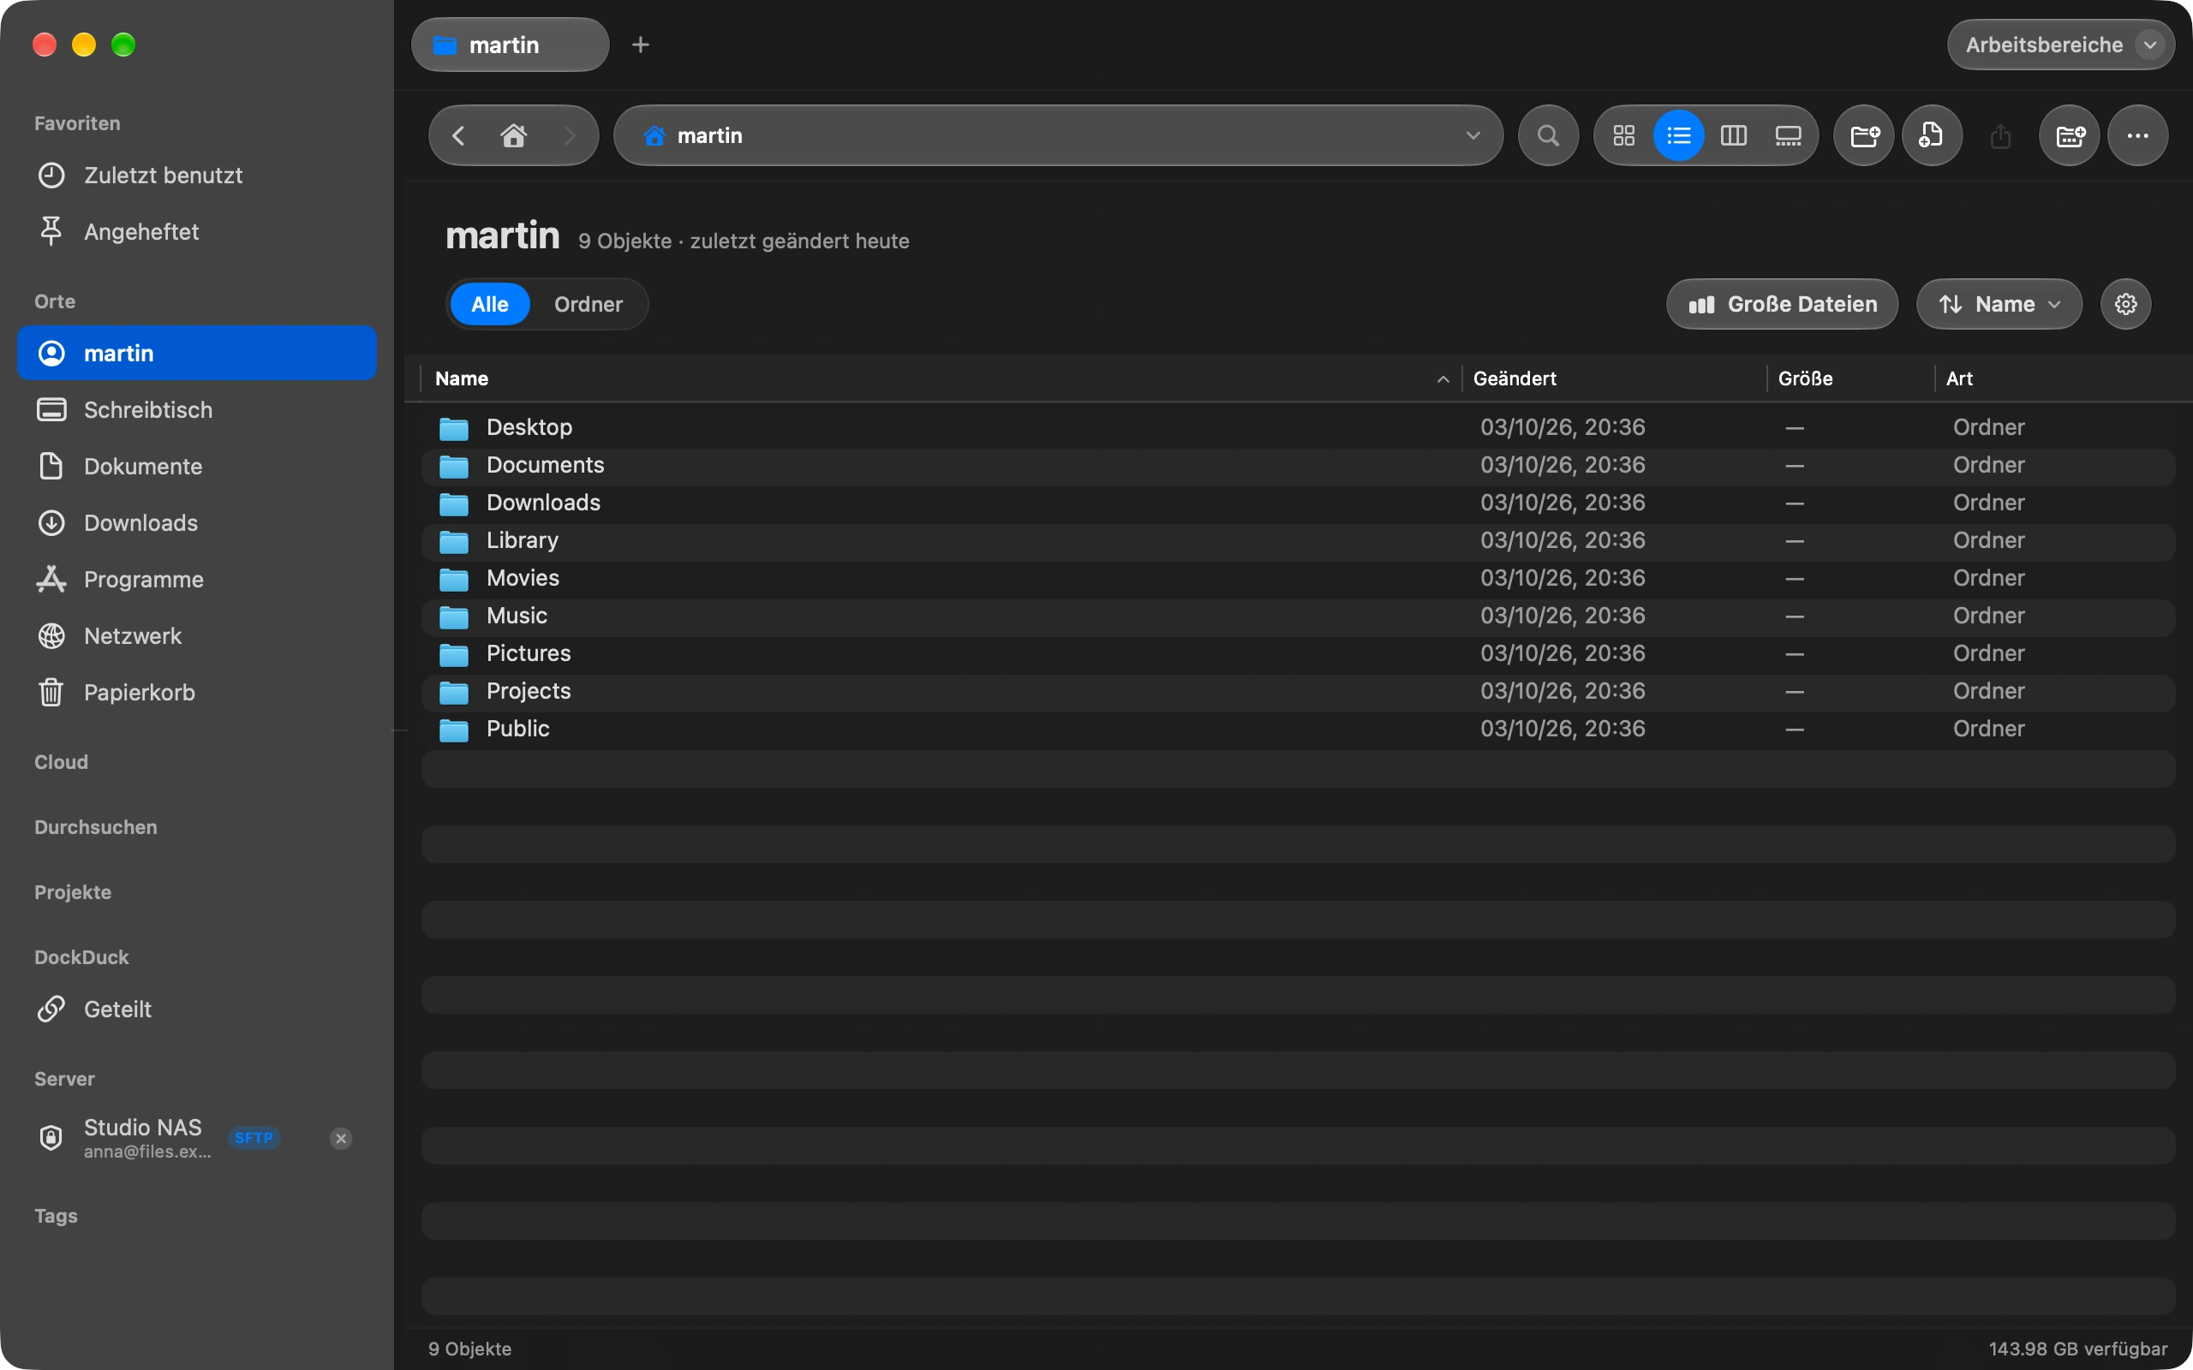Image resolution: width=2193 pixels, height=1370 pixels.
Task: Create a new folder with folder-plus icon
Action: [1864, 136]
